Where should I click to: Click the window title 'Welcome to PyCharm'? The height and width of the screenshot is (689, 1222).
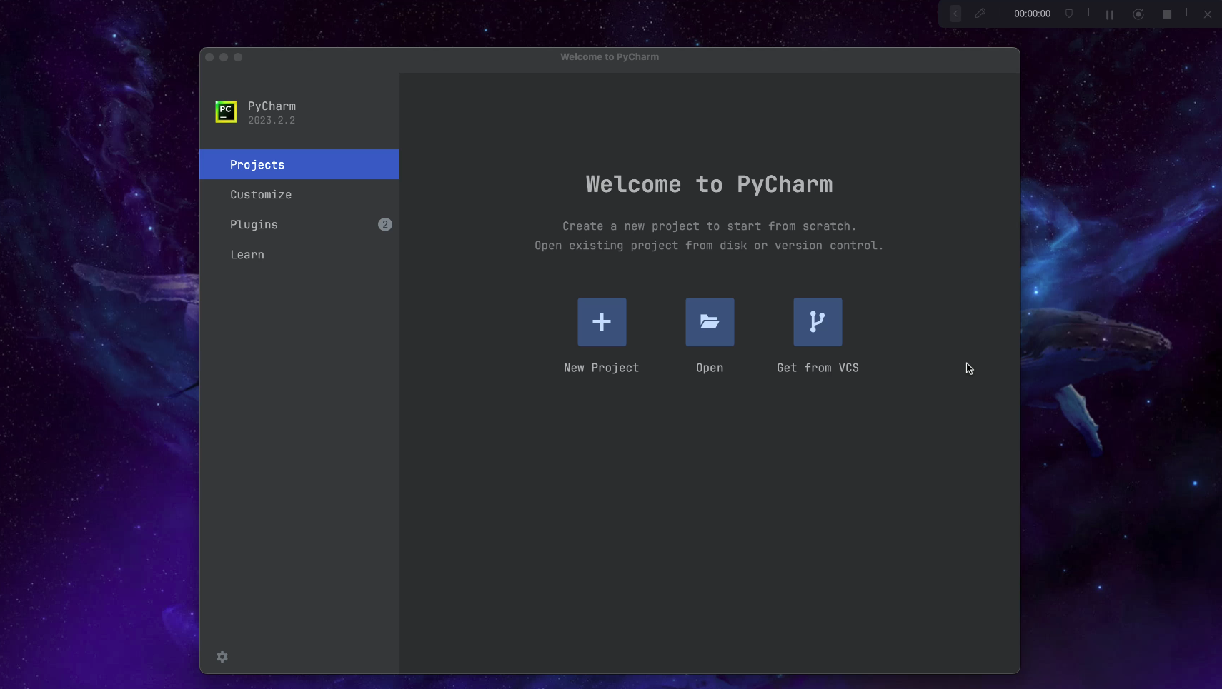click(x=610, y=56)
